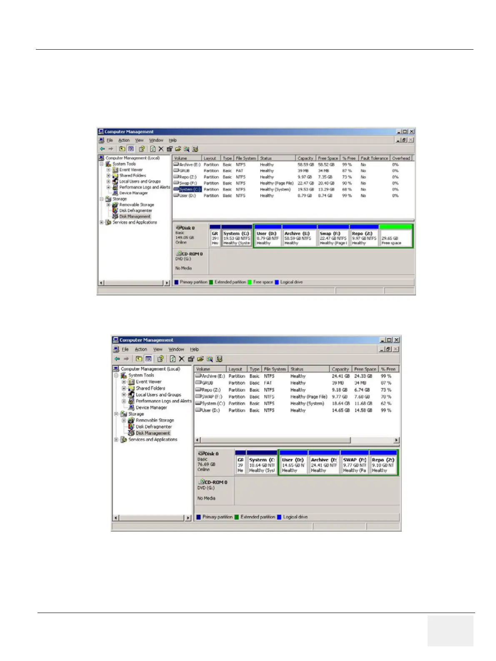Click Up One Level icon in 149.05 GB disk window
Screen dimensions: 496x661
click(122, 149)
